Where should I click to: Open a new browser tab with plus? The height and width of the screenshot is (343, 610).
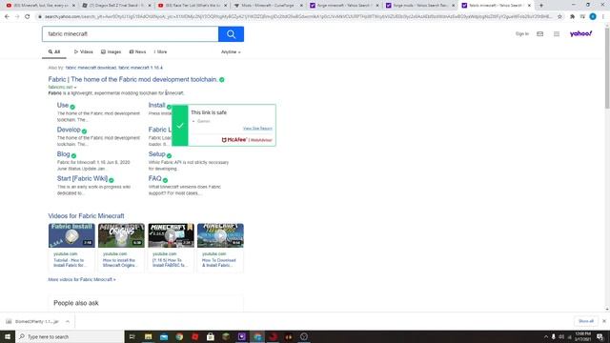[541, 6]
